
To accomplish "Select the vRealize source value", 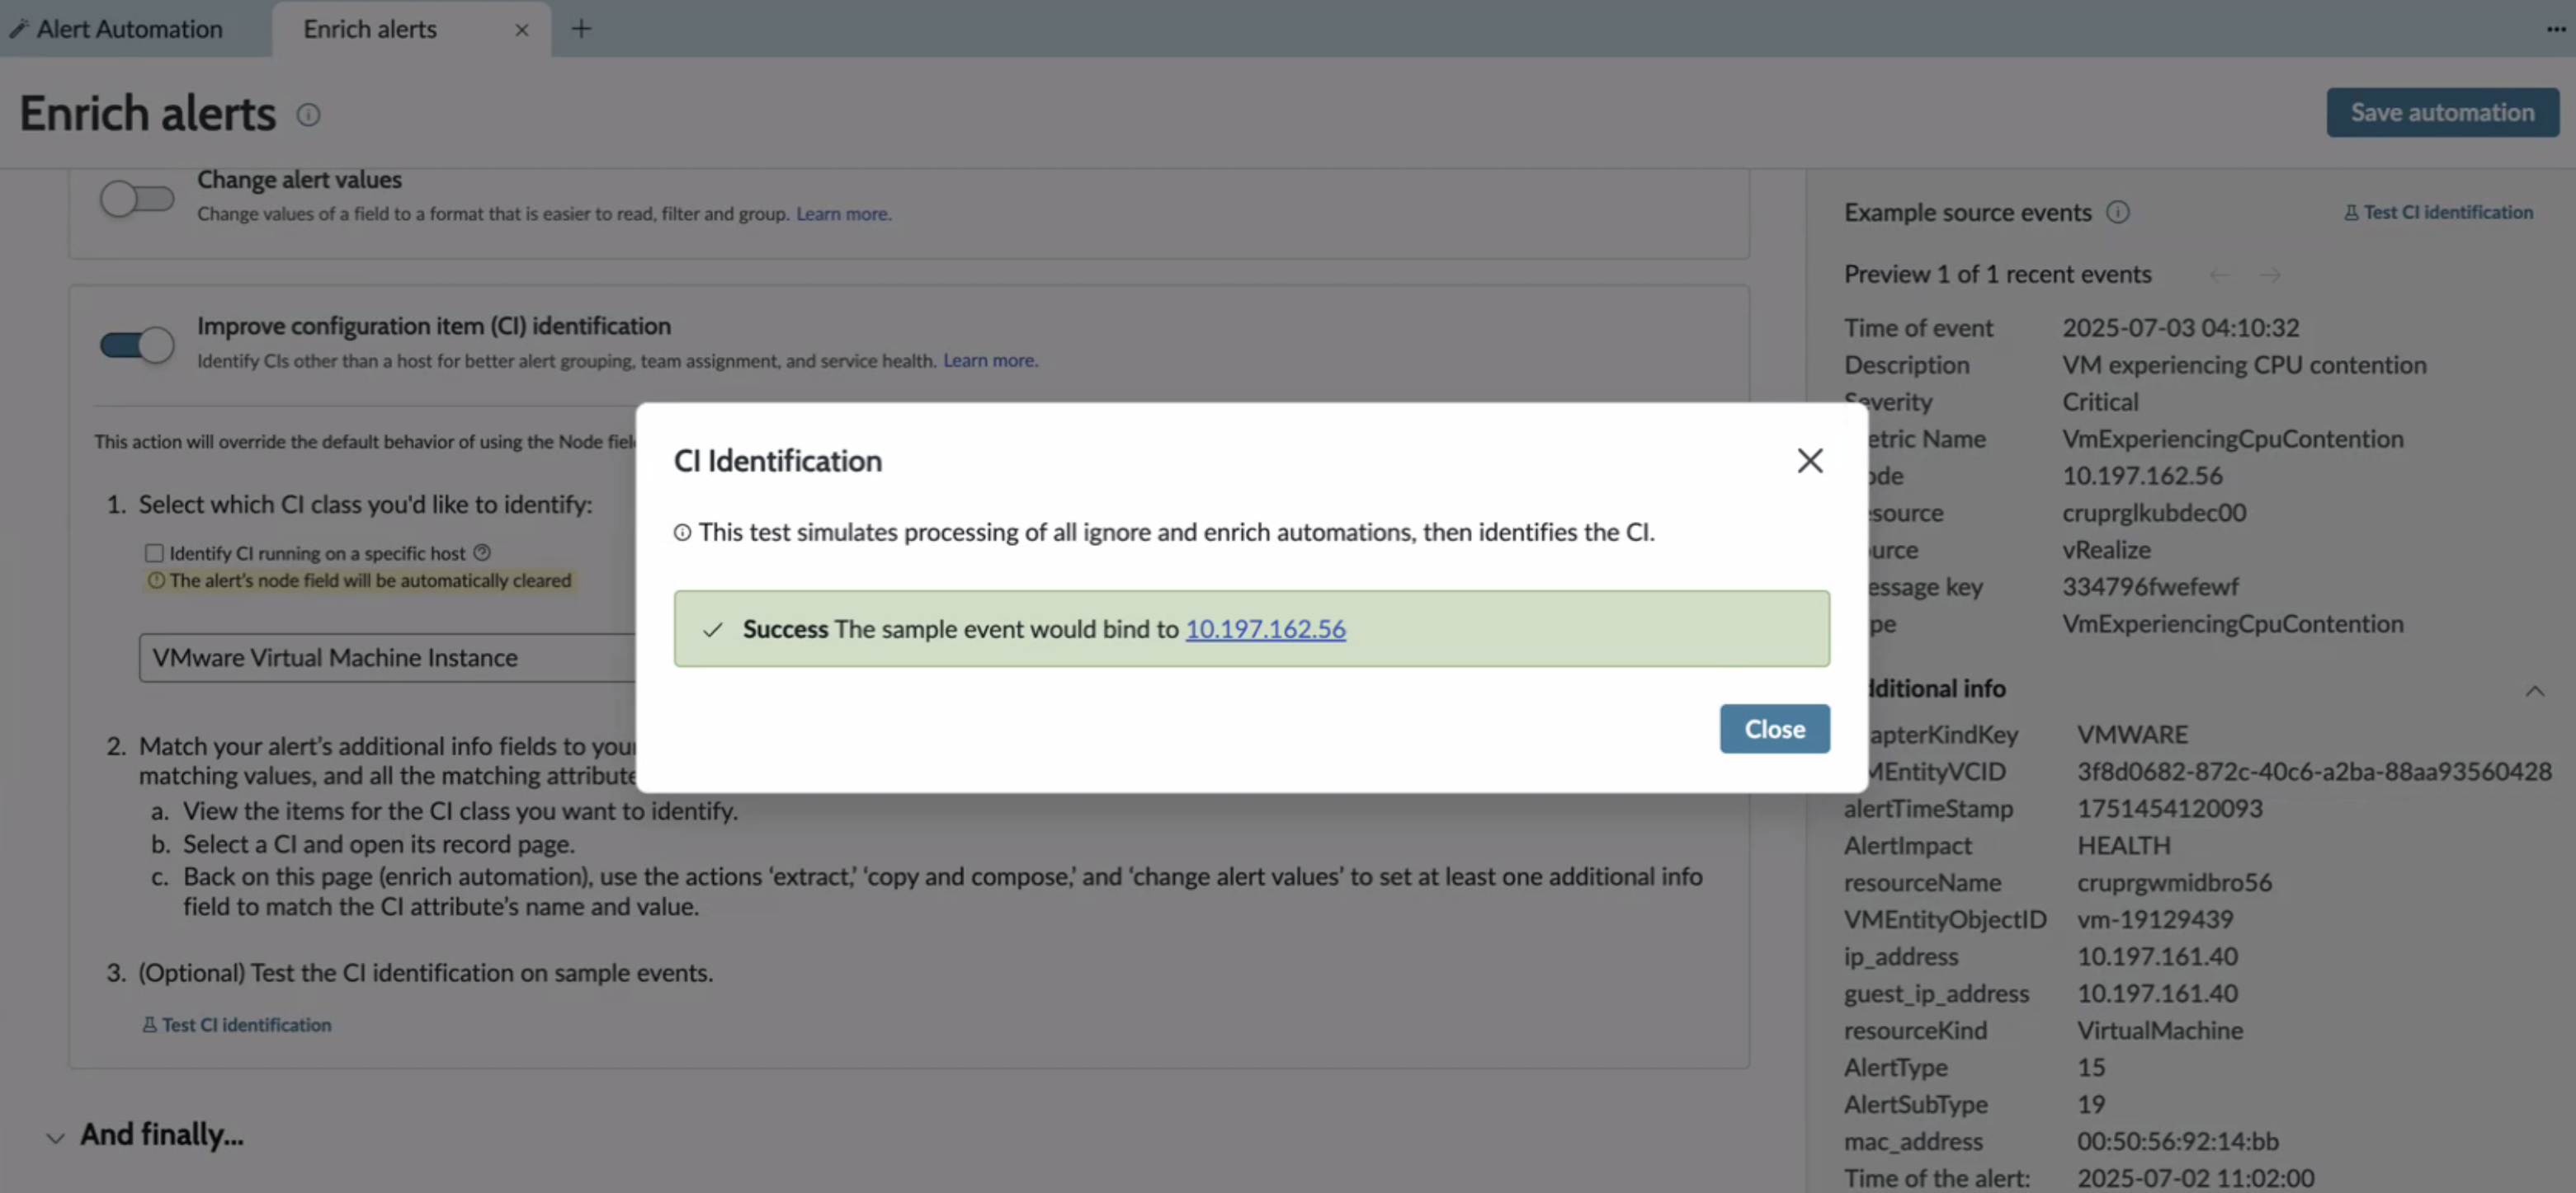I will coord(2106,550).
